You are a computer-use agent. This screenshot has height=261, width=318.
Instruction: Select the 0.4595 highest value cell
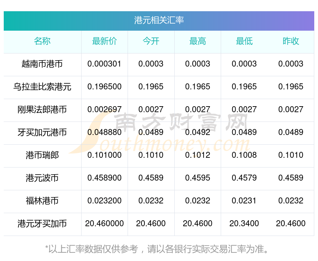[x=198, y=178]
